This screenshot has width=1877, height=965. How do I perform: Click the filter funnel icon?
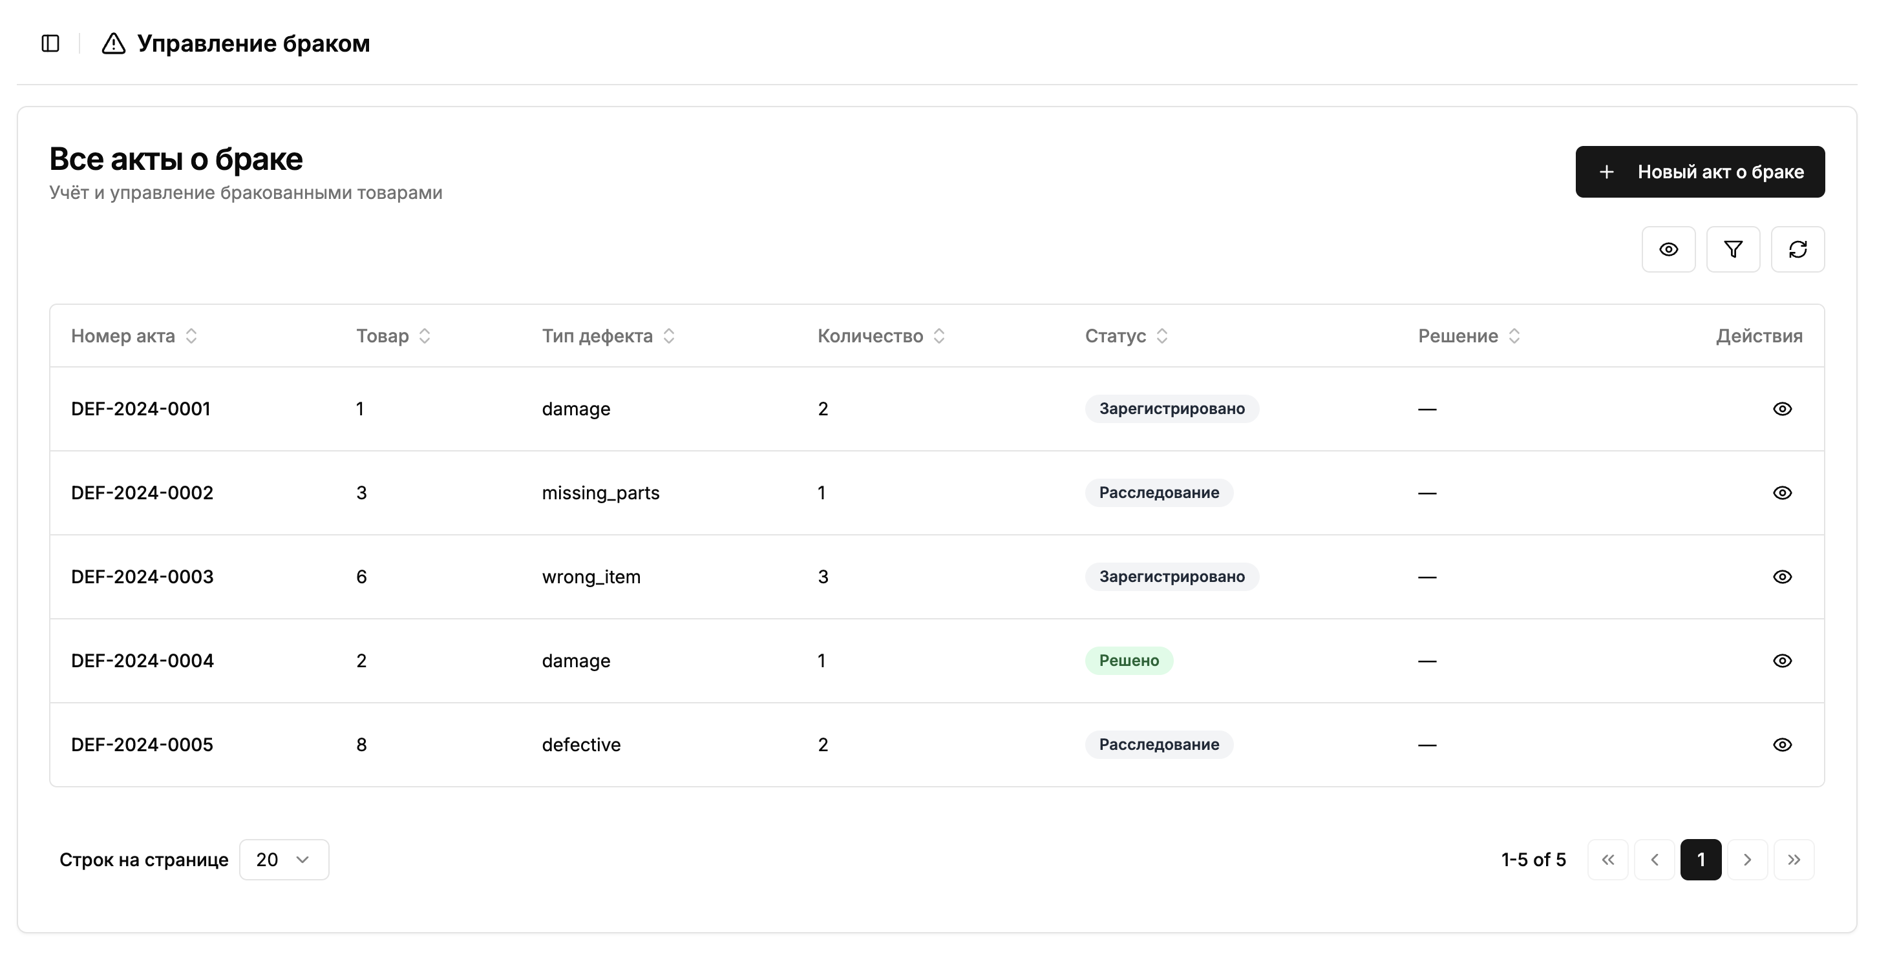point(1733,249)
